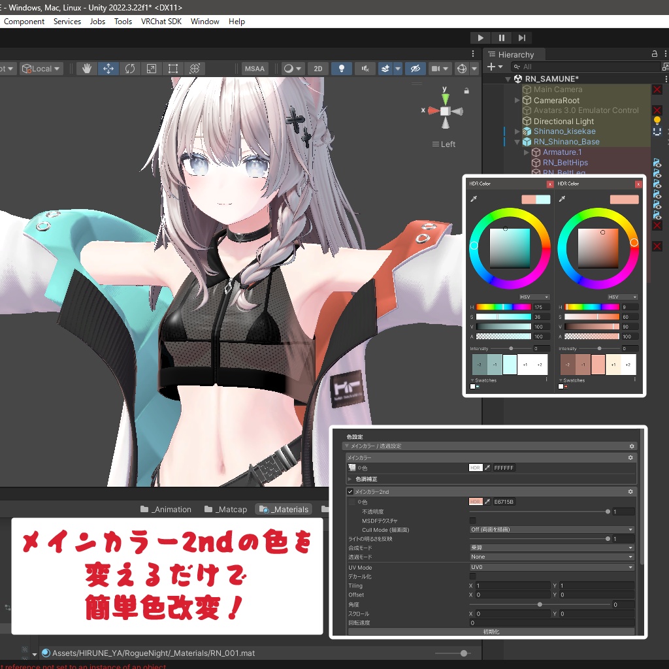The width and height of the screenshot is (669, 669).
Task: Click the Hierarchy plus create icon
Action: point(491,67)
